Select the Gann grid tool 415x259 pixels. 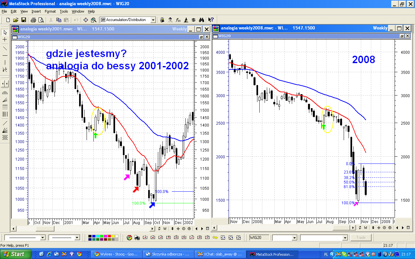(5, 137)
